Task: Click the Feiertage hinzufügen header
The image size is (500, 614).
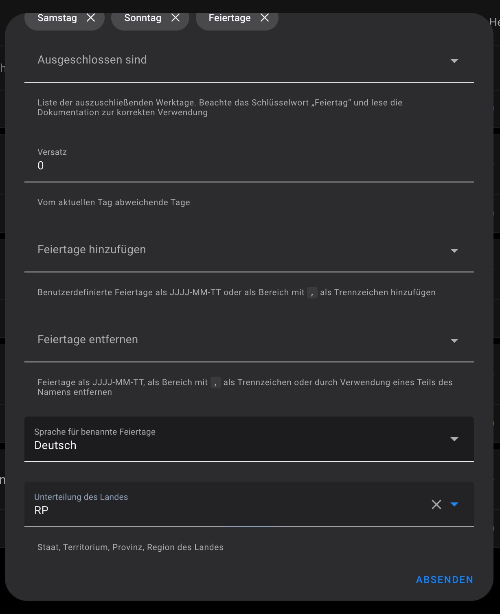Action: [x=92, y=250]
